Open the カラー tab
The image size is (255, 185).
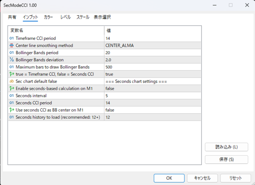point(48,17)
